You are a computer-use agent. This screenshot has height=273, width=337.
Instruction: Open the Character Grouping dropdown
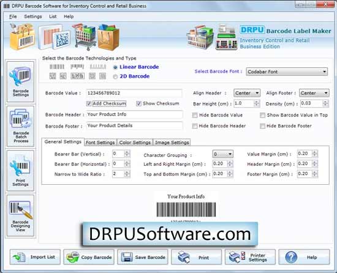click(223, 154)
